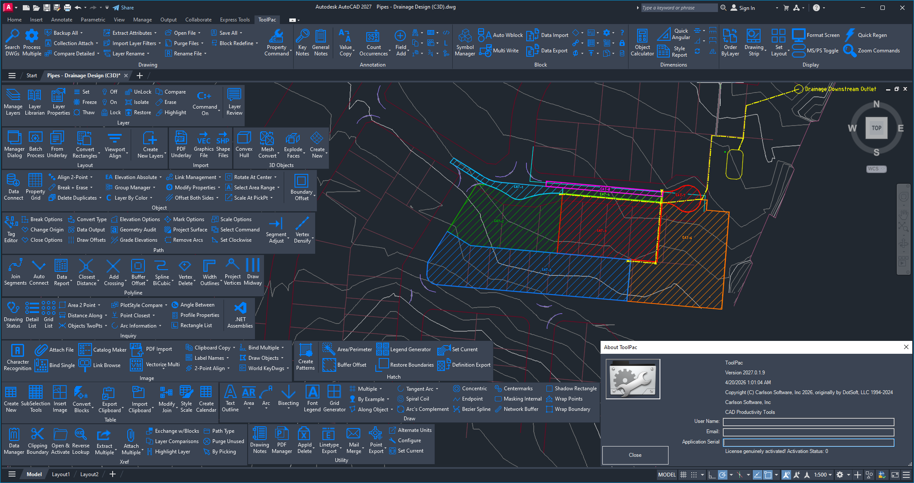This screenshot has height=483, width=914.
Task: Open Clipping Boundary xref tool
Action: 37,441
